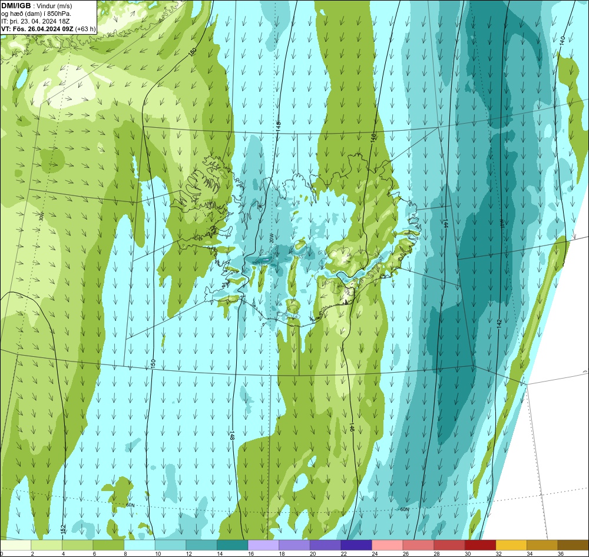Choose the 14–16 m/s dark teal swatch
589x557 pixels.
(233, 545)
